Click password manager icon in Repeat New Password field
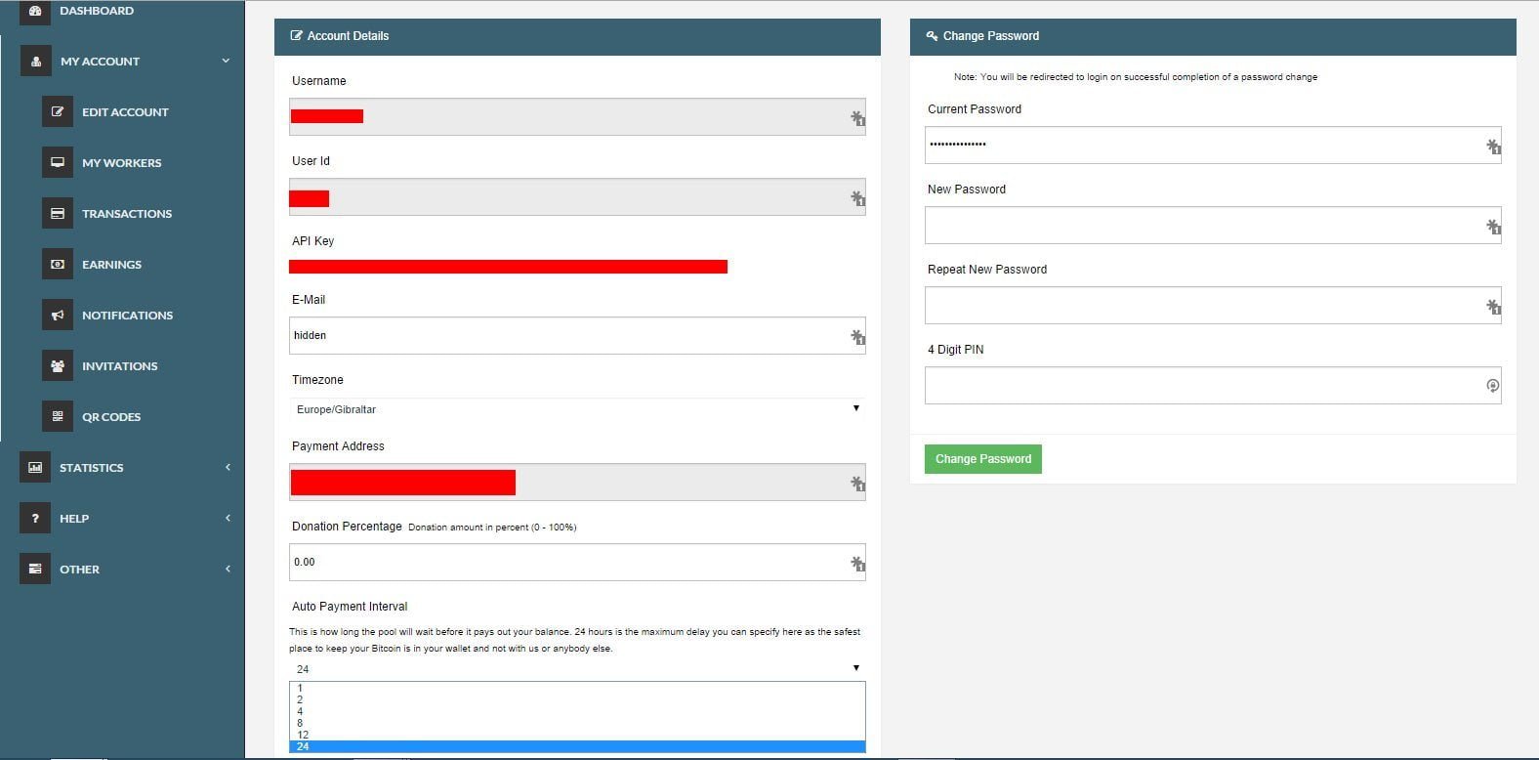The width and height of the screenshot is (1539, 760). (1493, 307)
